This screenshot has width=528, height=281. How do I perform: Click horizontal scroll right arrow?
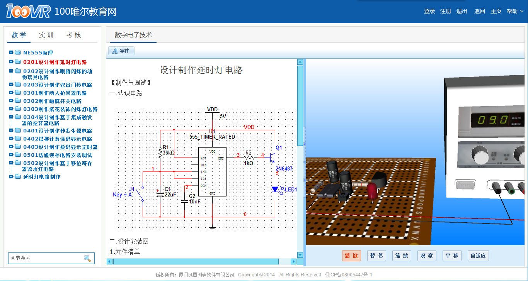coord(293,261)
